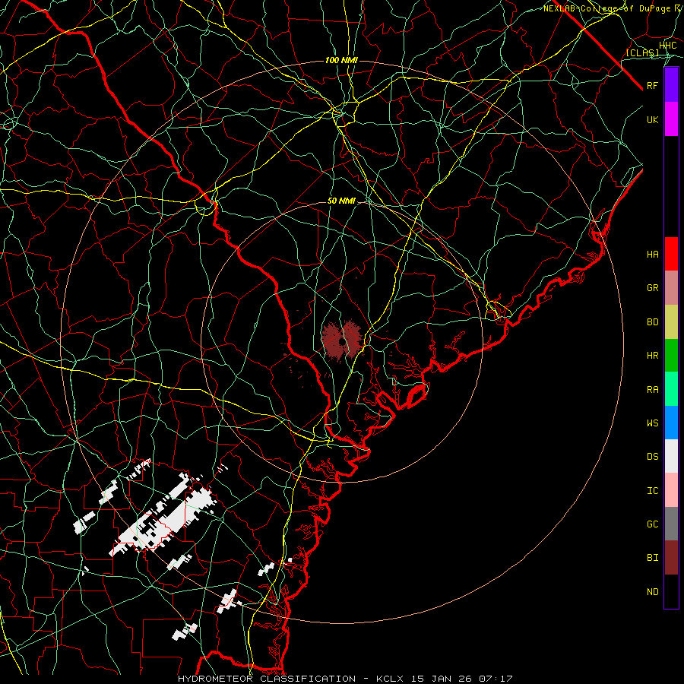Screen dimensions: 684x684
Task: Select the GR dusty-pink legend swatch
Action: tap(671, 287)
